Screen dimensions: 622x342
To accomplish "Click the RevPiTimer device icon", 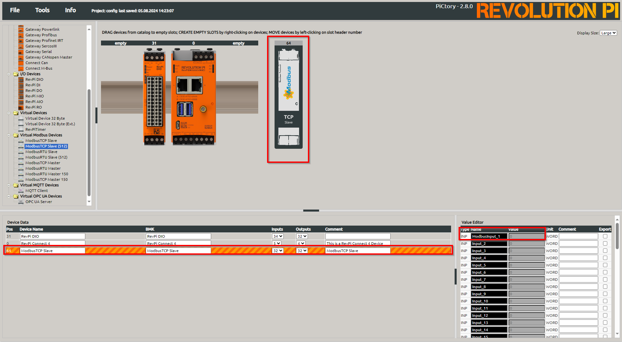I will (21, 129).
